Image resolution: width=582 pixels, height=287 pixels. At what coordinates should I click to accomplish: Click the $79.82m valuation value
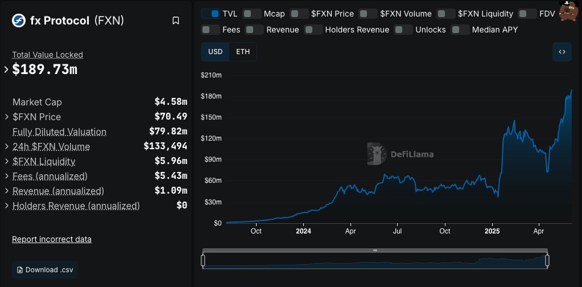pyautogui.click(x=168, y=132)
